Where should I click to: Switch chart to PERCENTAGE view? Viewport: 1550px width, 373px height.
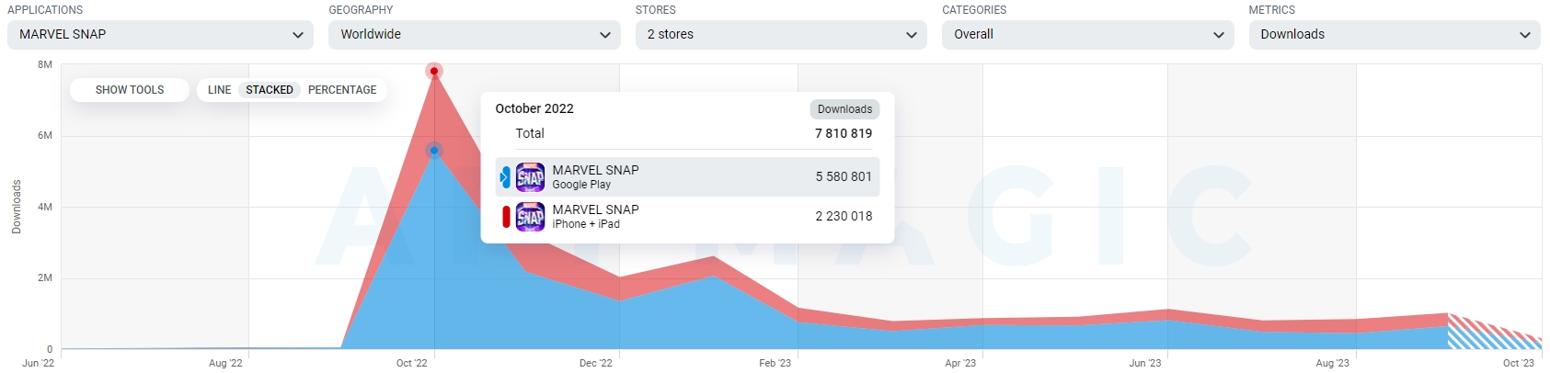[342, 90]
